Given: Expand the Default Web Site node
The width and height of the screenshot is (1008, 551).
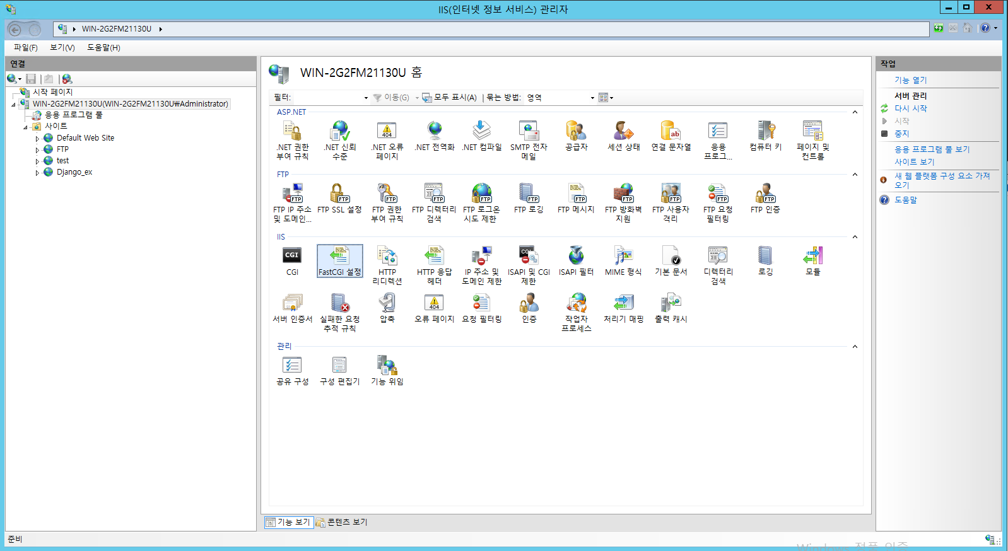Looking at the screenshot, I should pyautogui.click(x=37, y=139).
